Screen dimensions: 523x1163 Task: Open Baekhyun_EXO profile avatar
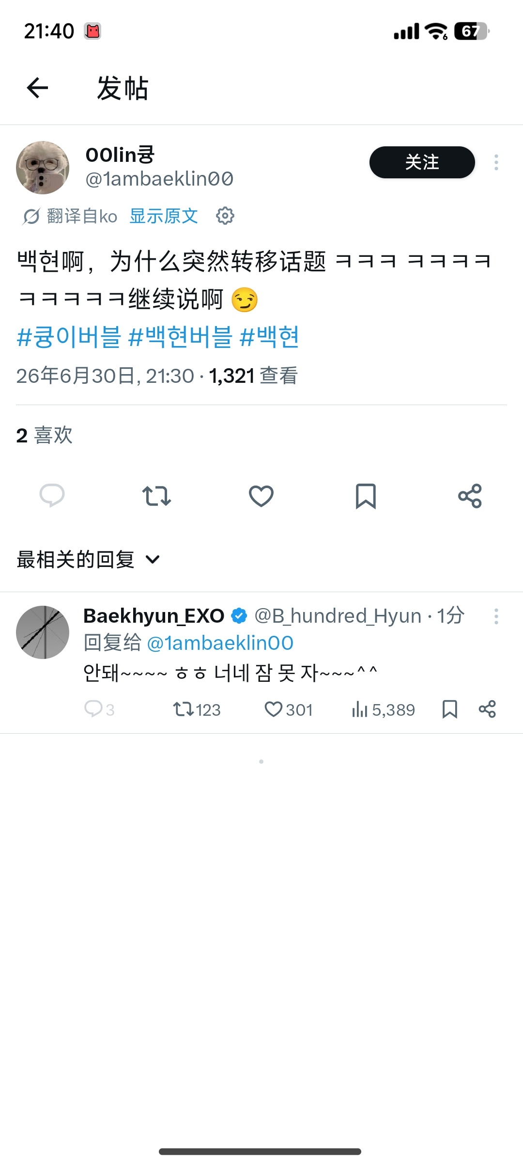click(43, 632)
